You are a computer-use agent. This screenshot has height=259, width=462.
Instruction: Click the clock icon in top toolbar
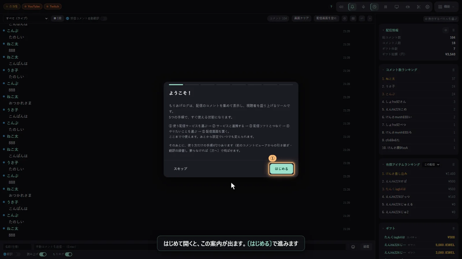click(375, 7)
